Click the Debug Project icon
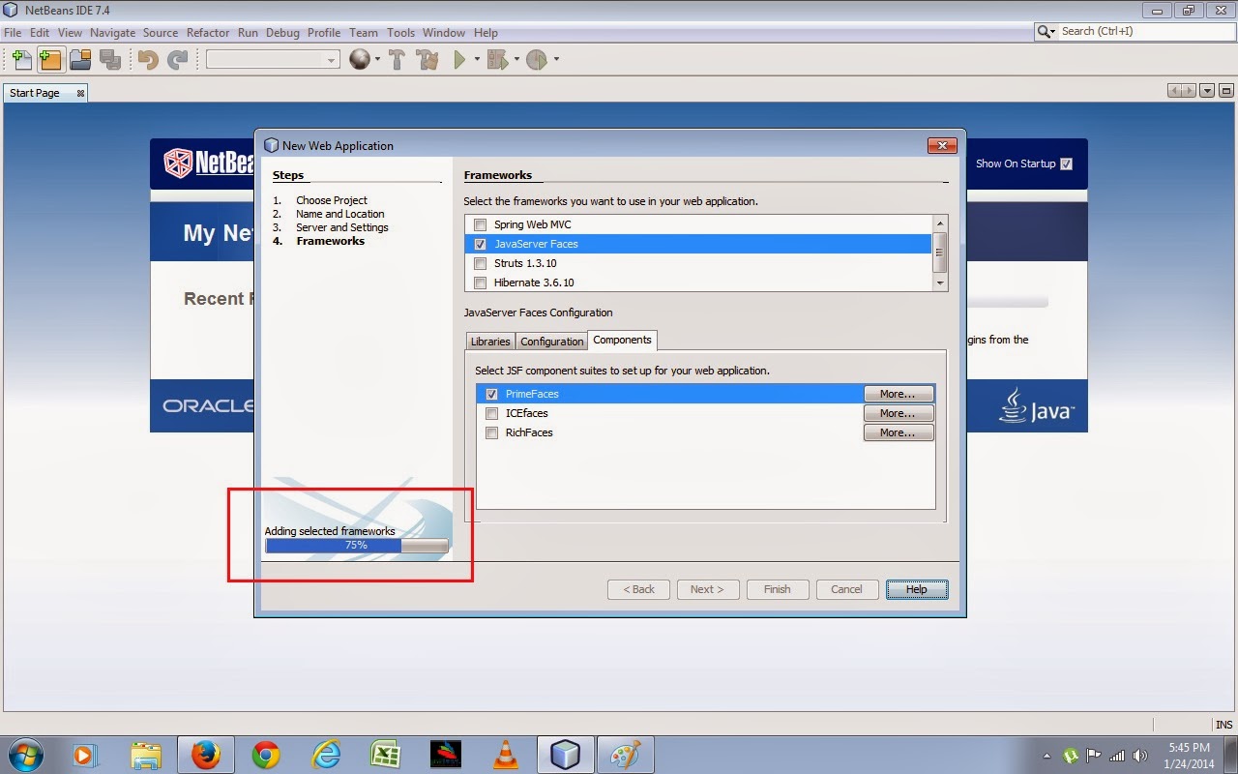 (497, 60)
